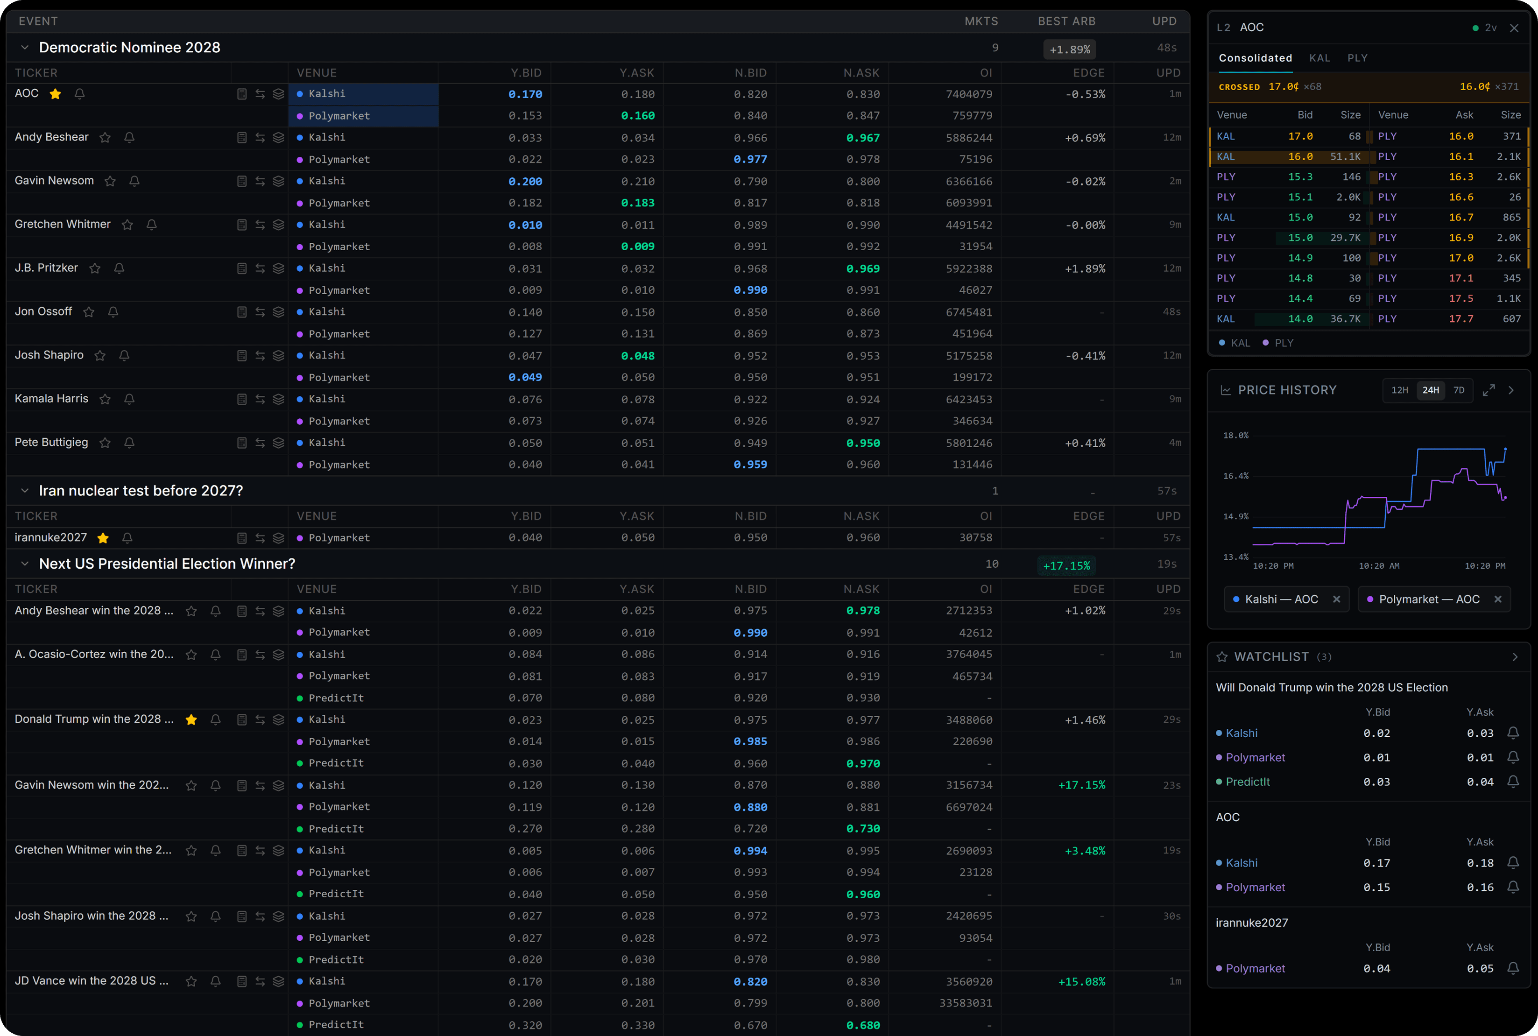The height and width of the screenshot is (1036, 1538).
Task: Remove the Polymarket — AOC chart series
Action: pos(1498,599)
